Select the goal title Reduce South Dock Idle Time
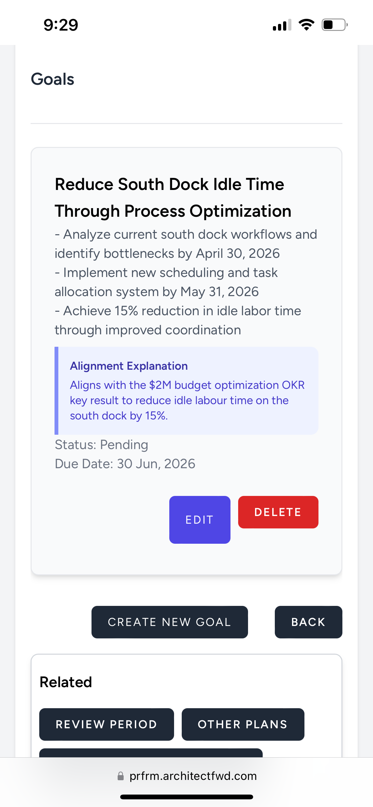373x807 pixels. coord(169,184)
